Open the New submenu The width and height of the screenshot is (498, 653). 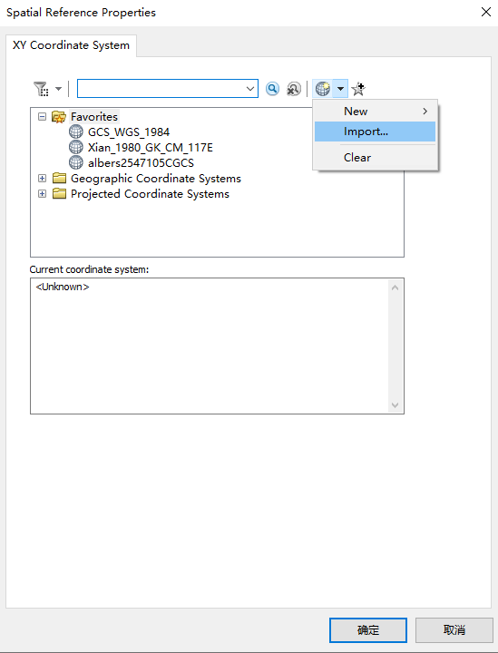(376, 112)
